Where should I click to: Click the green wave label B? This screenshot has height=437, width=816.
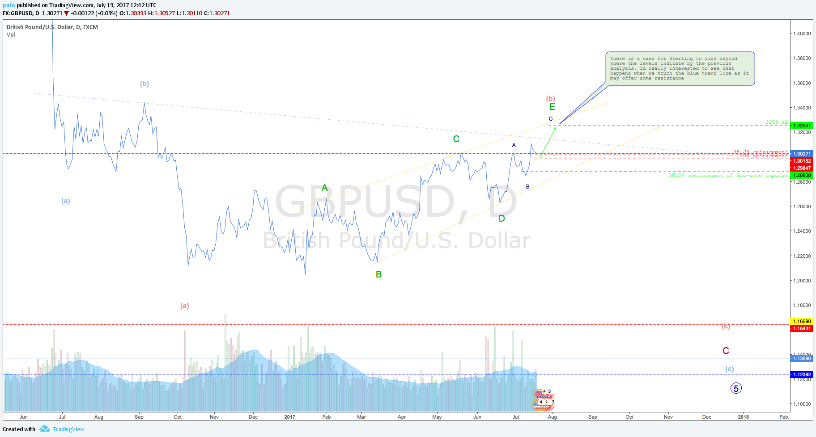pyautogui.click(x=378, y=274)
